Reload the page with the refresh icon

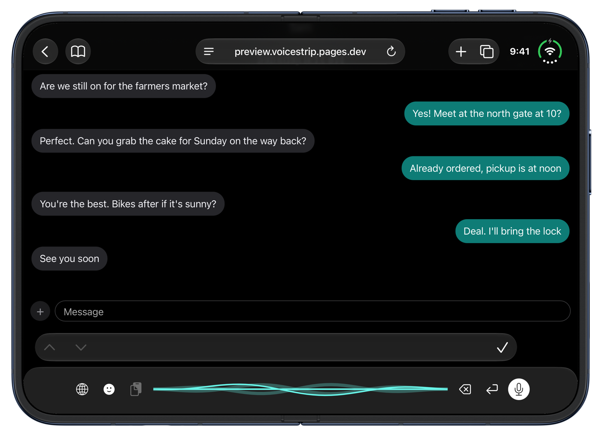391,52
